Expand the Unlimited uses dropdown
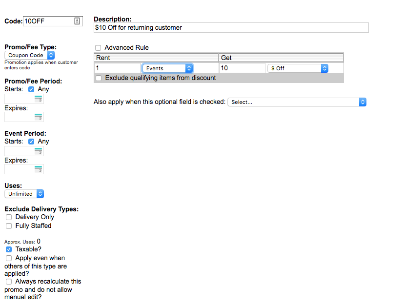The height and width of the screenshot is (307, 404). pos(24,194)
